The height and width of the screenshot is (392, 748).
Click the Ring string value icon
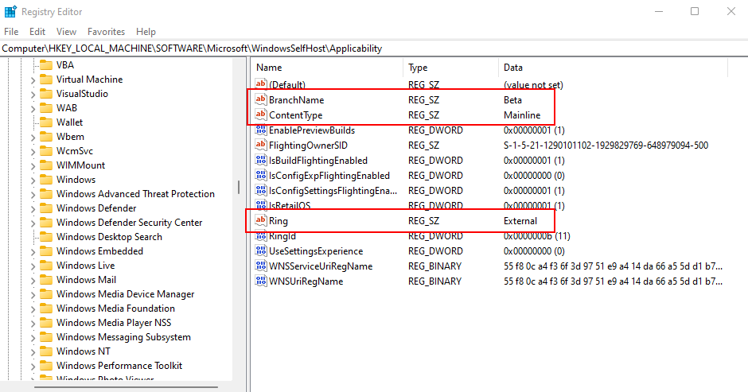pos(260,221)
